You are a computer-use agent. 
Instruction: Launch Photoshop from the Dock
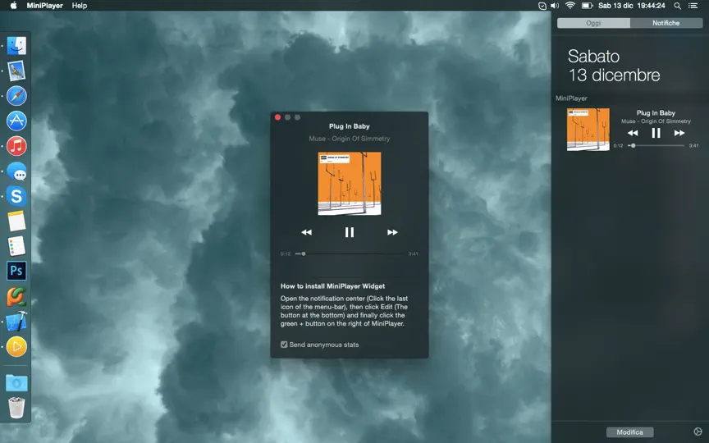[x=16, y=271]
